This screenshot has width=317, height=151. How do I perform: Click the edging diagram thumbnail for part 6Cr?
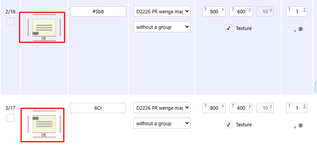pos(42,125)
